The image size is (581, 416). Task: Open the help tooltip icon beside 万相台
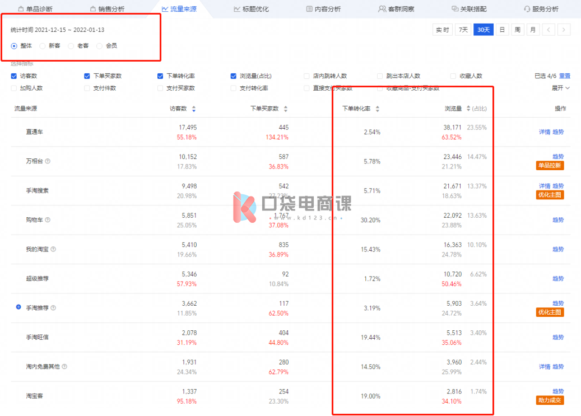point(48,161)
